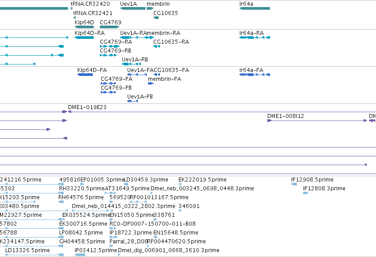Select the DME1-008I12 clone feature
376x257 pixels.
tap(317, 121)
